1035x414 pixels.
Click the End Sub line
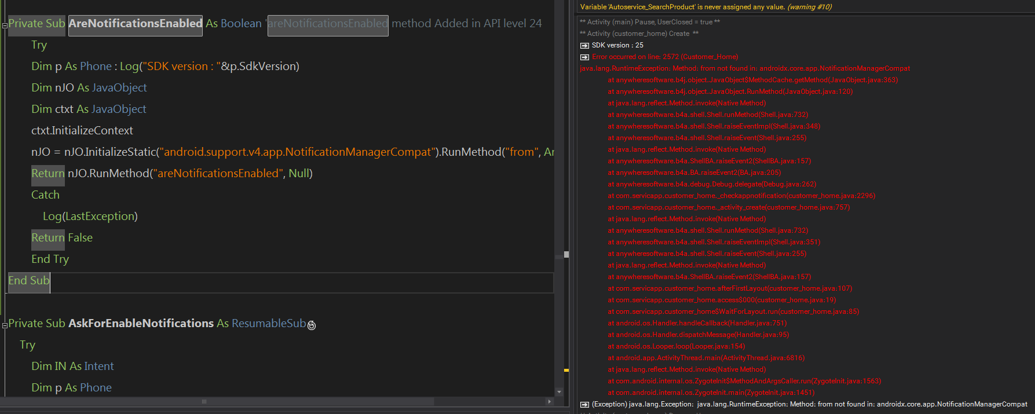click(29, 281)
